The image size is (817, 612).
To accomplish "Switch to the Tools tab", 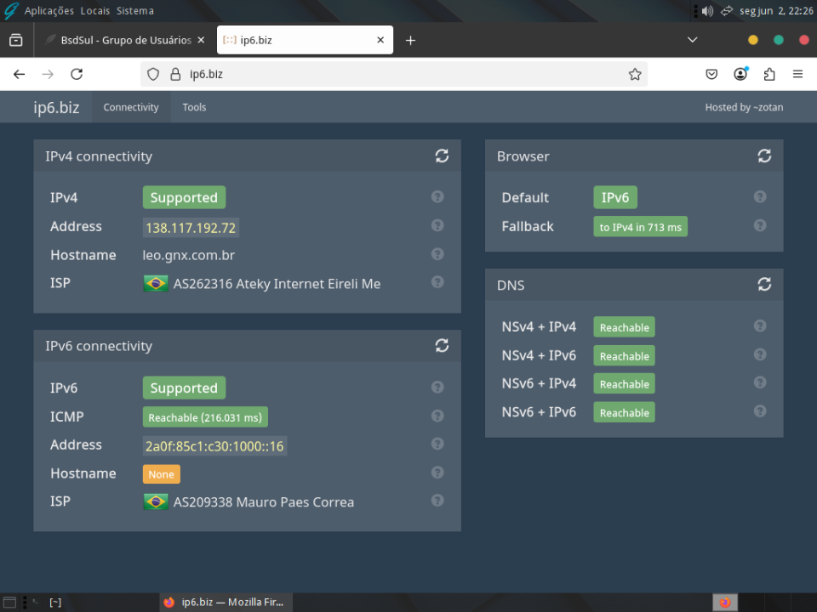I will point(194,107).
